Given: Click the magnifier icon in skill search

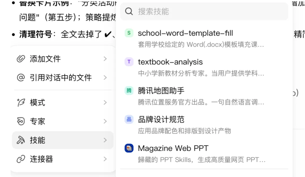Looking at the screenshot, I should tap(129, 12).
